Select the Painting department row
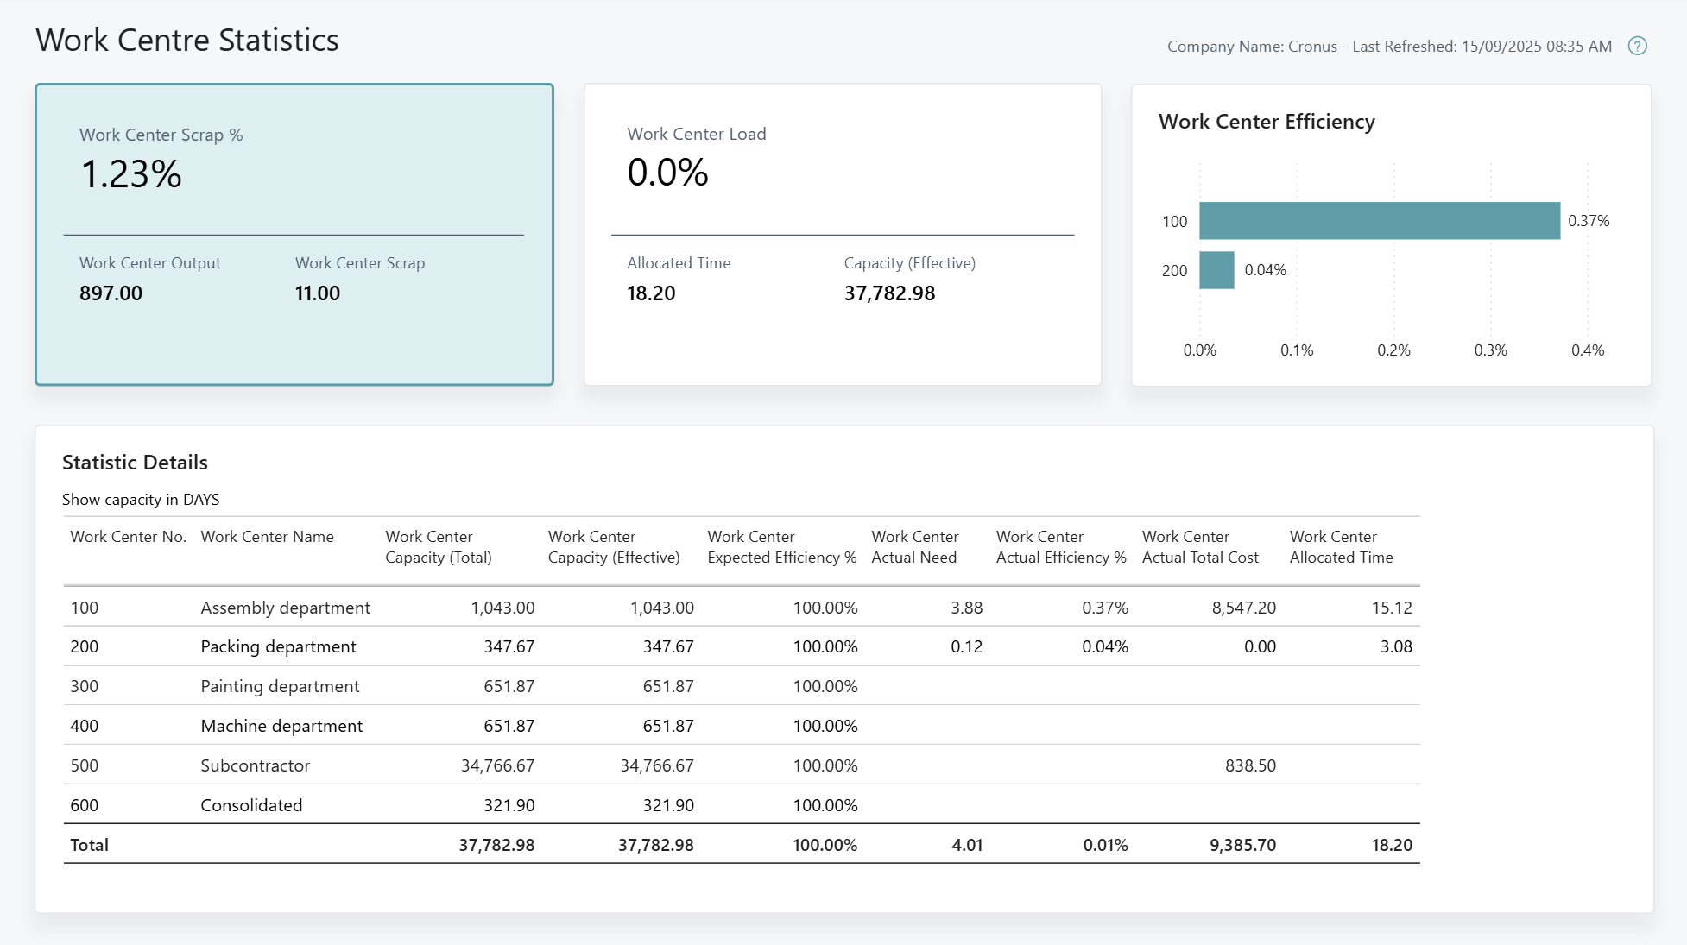 coord(280,686)
